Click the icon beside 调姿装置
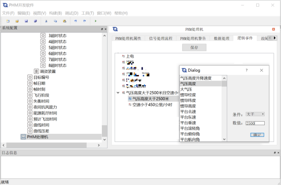The height and width of the screenshot is (185, 281). (x=37, y=71)
